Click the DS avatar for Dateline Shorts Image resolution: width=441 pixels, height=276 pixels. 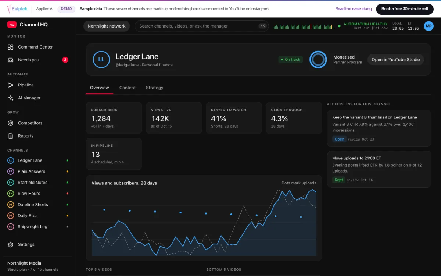[11, 205]
